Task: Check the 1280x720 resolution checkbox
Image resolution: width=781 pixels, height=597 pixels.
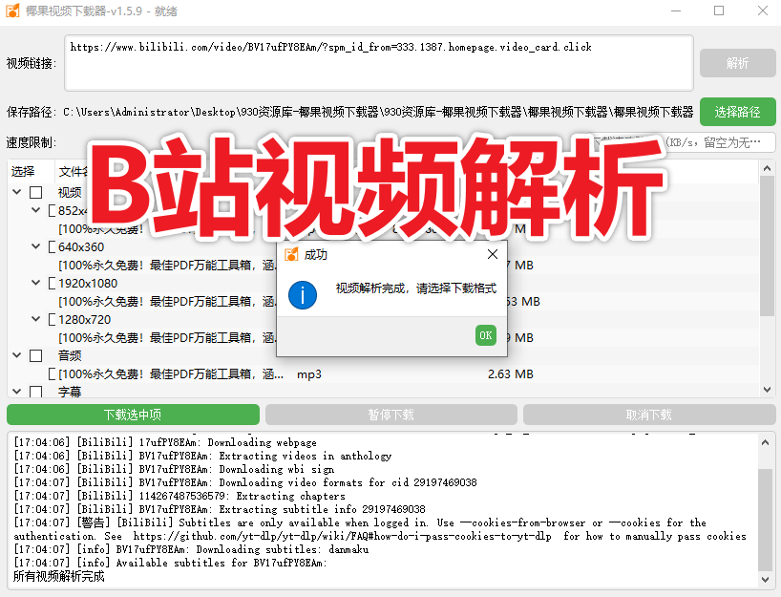Action: 52,320
